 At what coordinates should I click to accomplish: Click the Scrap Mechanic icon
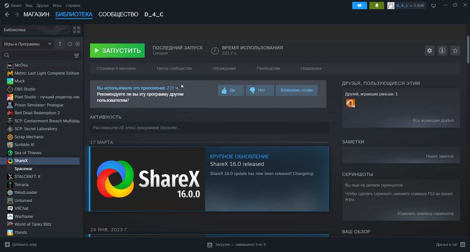pyautogui.click(x=10, y=137)
